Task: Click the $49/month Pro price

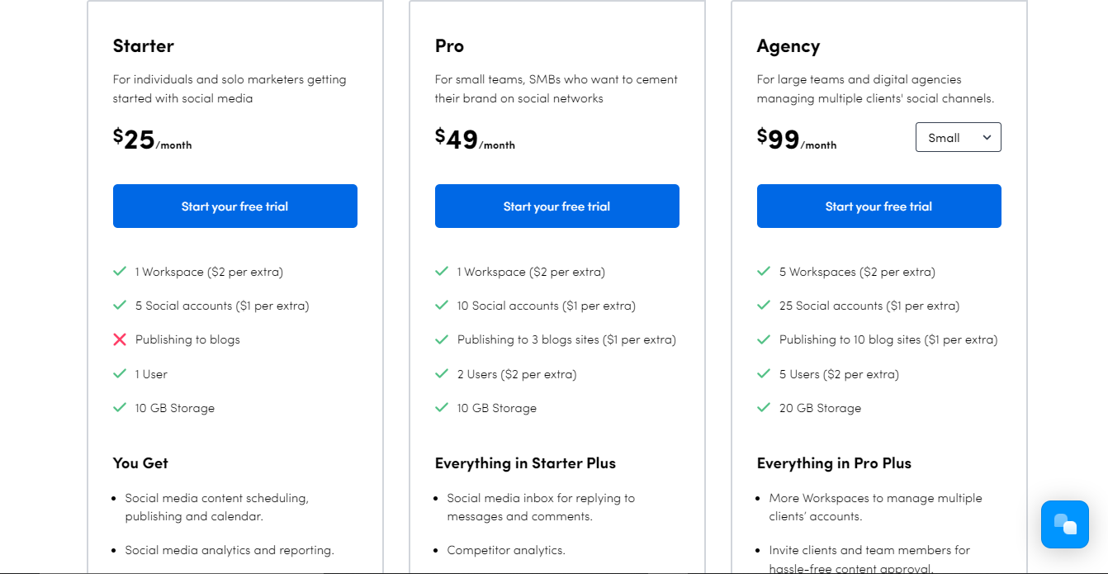Action: point(475,139)
